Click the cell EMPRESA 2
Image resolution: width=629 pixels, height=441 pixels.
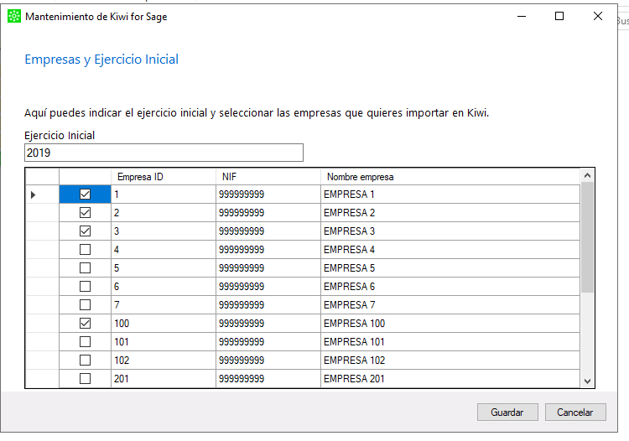coord(450,213)
